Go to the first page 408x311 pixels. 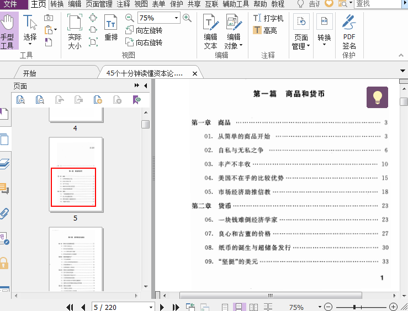click(70, 307)
